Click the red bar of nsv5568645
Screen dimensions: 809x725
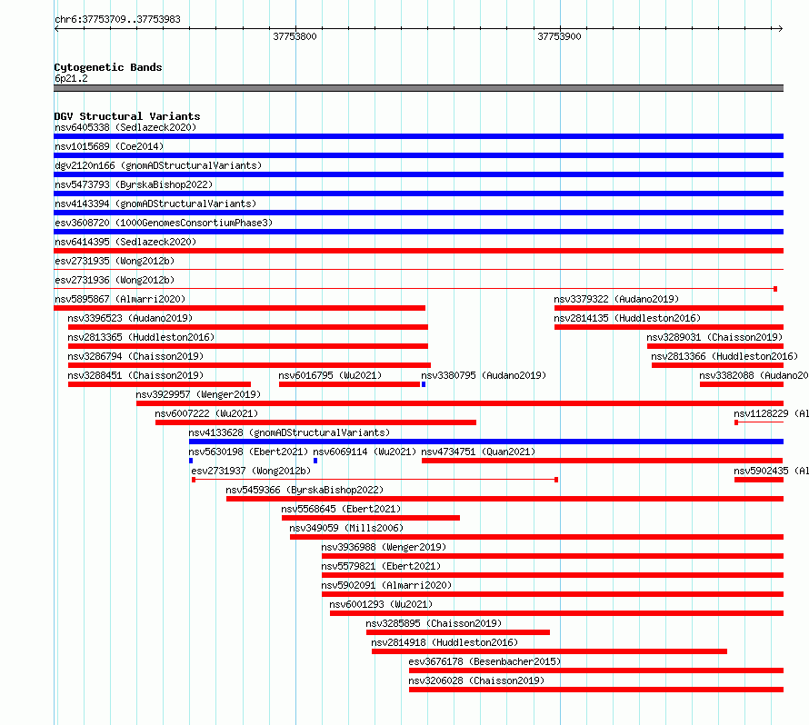click(371, 518)
